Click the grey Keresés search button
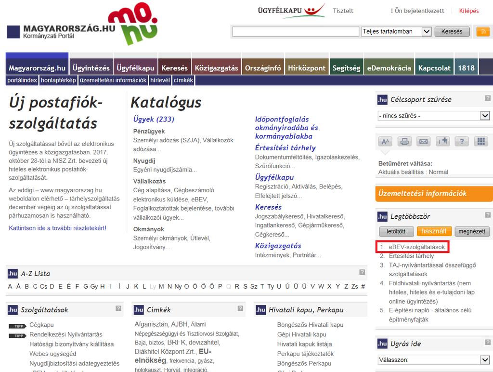Screen dimensions: 493x372 452,31
